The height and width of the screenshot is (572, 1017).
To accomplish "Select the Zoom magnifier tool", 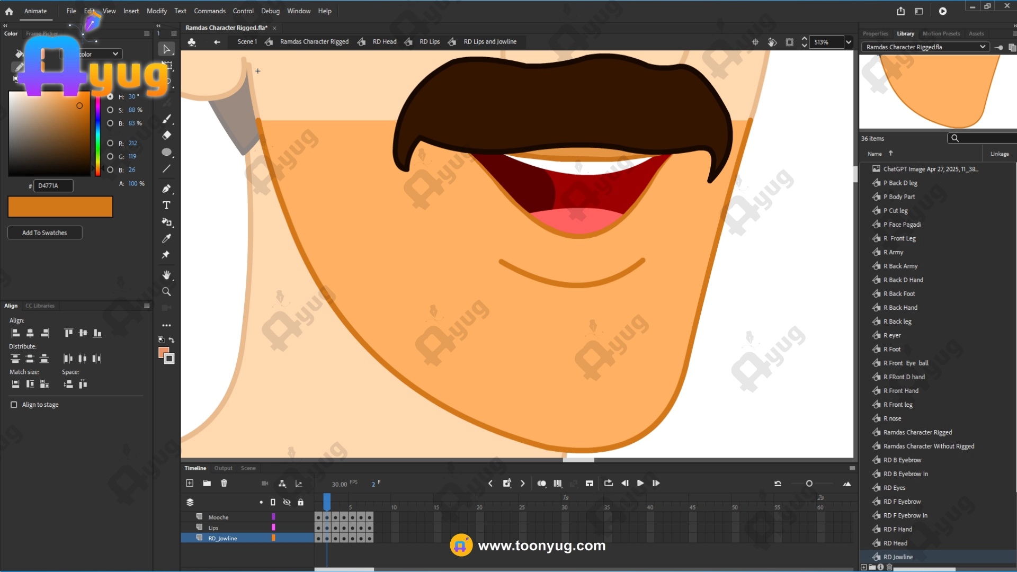I will [x=166, y=292].
